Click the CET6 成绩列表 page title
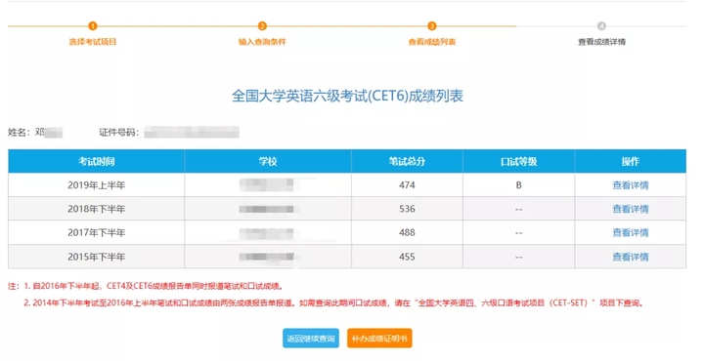The width and height of the screenshot is (704, 361). 347,96
